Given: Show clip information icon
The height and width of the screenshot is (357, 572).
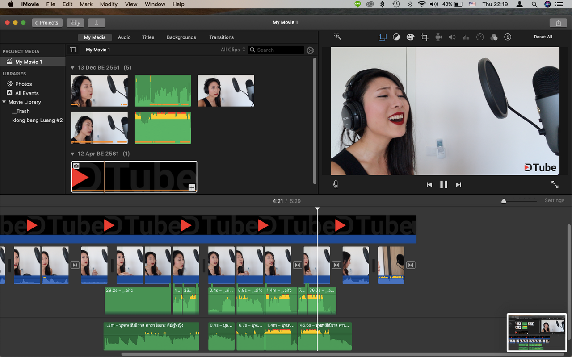Looking at the screenshot, I should click(x=508, y=37).
